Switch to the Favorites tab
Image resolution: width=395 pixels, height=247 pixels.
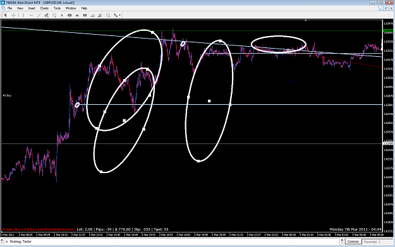point(370,242)
